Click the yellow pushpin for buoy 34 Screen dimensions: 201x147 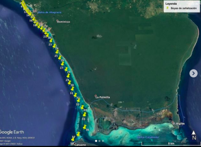coord(82,107)
